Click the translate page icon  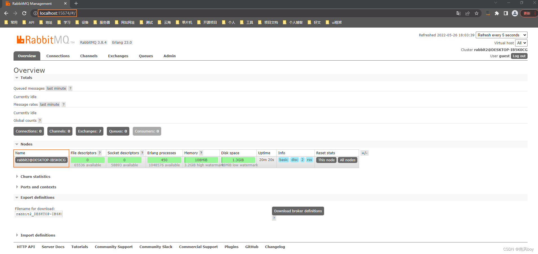(459, 13)
